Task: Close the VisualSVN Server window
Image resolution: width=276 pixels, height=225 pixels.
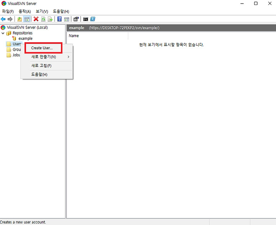Action: coord(269,3)
